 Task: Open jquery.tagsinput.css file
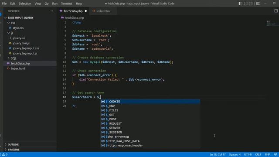pos(26,48)
